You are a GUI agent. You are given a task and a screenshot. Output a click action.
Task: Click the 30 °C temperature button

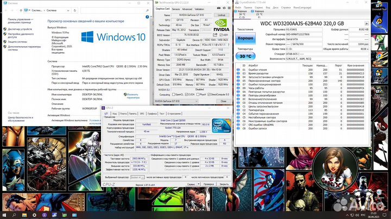point(245,56)
